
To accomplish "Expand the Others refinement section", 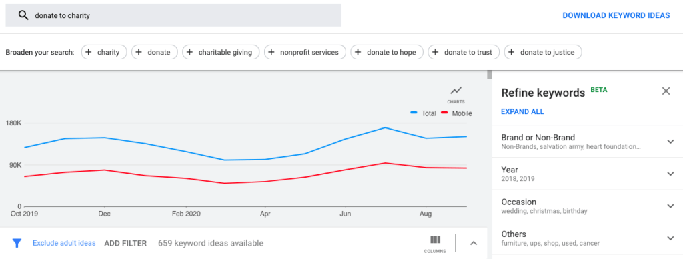I will pyautogui.click(x=588, y=238).
